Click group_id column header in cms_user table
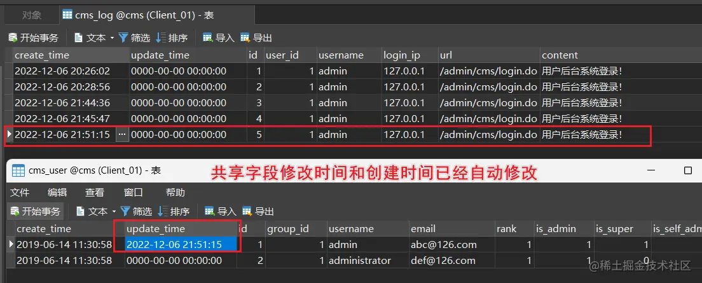The width and height of the screenshot is (702, 283). 296,229
